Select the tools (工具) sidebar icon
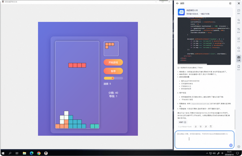This screenshot has width=242, height=156. (x=239, y=58)
